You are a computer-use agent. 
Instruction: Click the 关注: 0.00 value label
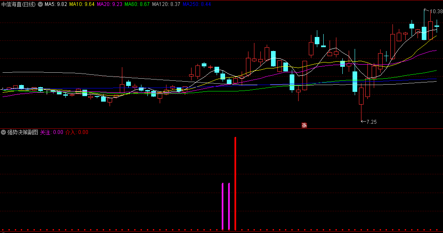pyautogui.click(x=52, y=132)
